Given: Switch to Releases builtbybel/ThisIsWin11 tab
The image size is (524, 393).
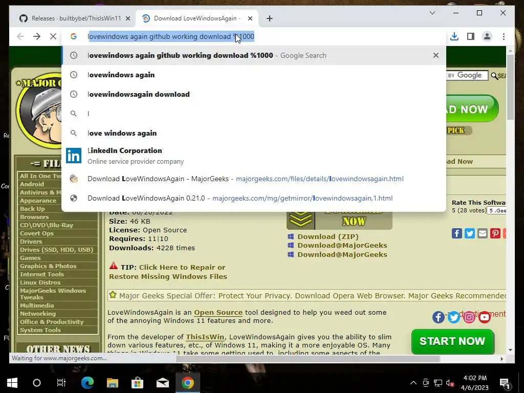Looking at the screenshot, I should coord(76,18).
